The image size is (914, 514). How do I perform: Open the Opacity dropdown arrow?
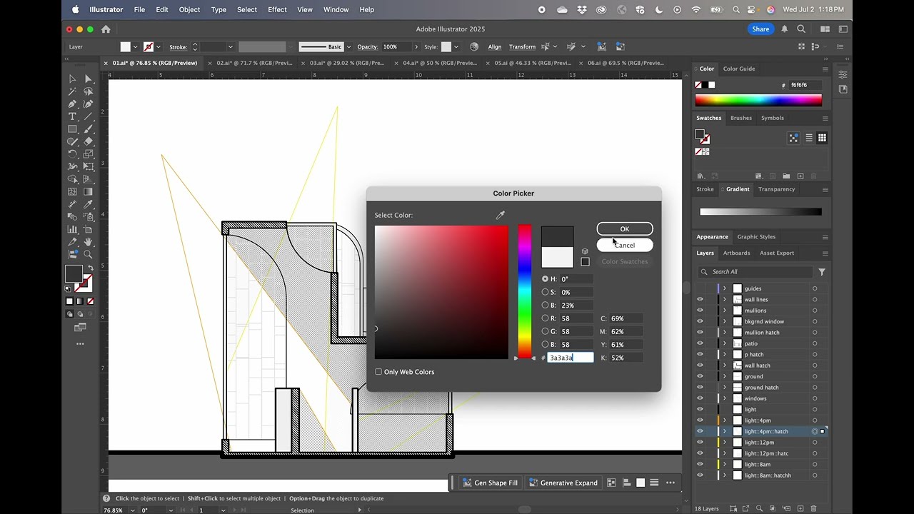(x=416, y=47)
